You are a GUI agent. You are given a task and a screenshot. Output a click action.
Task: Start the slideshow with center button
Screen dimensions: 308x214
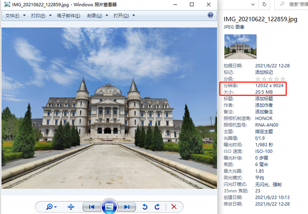pyautogui.click(x=109, y=206)
